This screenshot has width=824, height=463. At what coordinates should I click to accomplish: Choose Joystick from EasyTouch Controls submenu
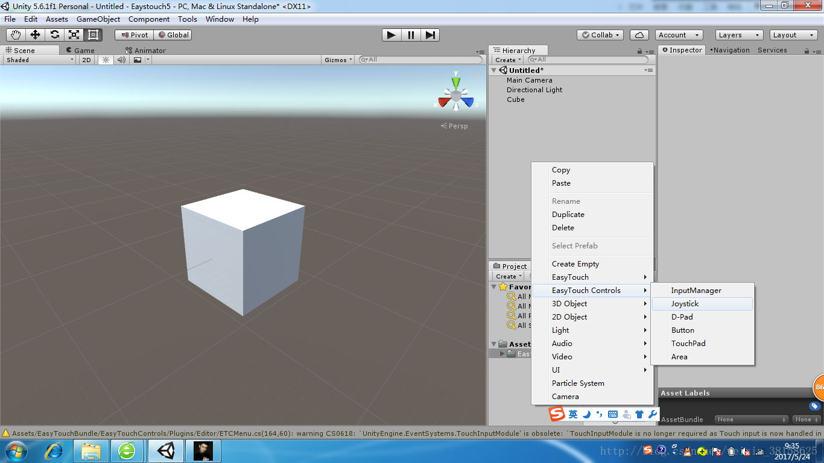click(702, 304)
